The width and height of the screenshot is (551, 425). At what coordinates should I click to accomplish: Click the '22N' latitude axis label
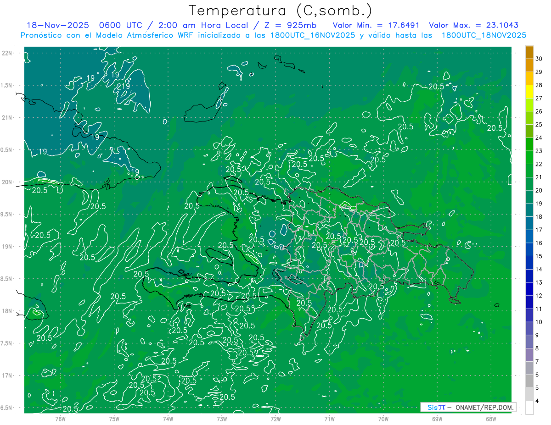coord(8,53)
